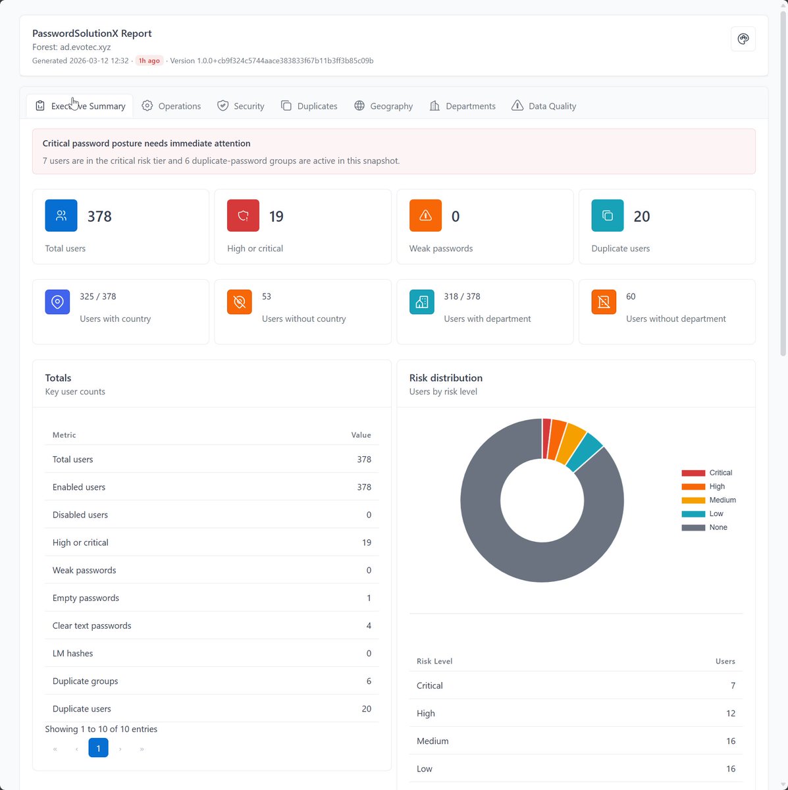Toggle None series in chart legend
This screenshot has height=790, width=788.
tap(704, 527)
